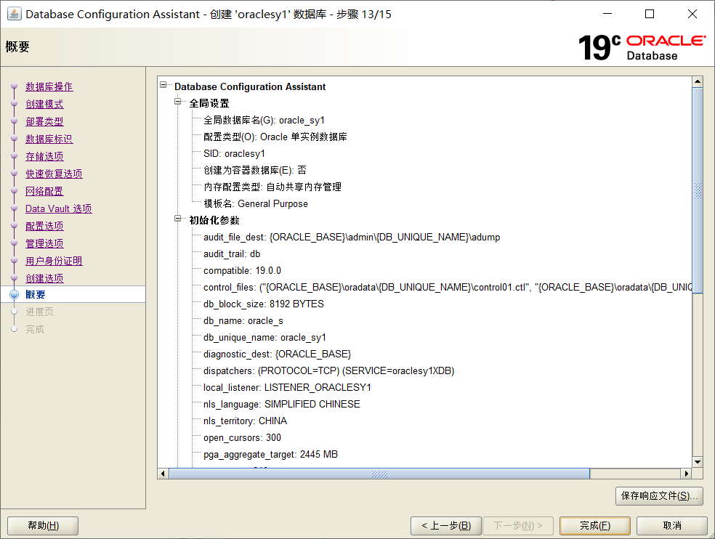Select row open_cursors: 300

click(242, 438)
